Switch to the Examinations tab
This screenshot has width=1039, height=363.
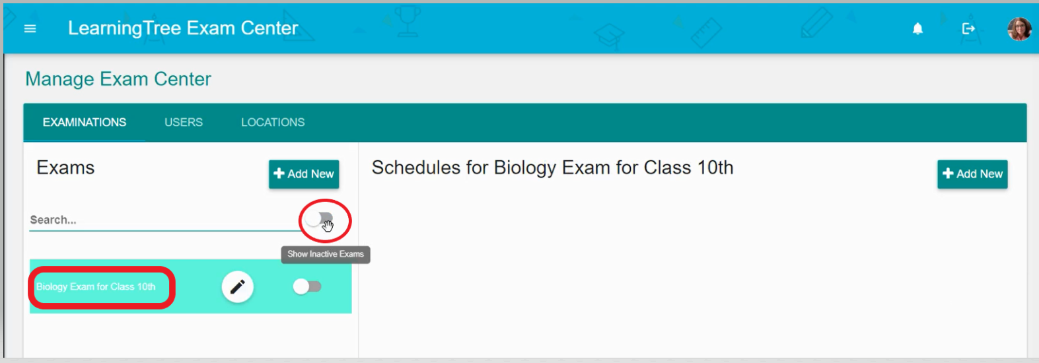coord(85,122)
